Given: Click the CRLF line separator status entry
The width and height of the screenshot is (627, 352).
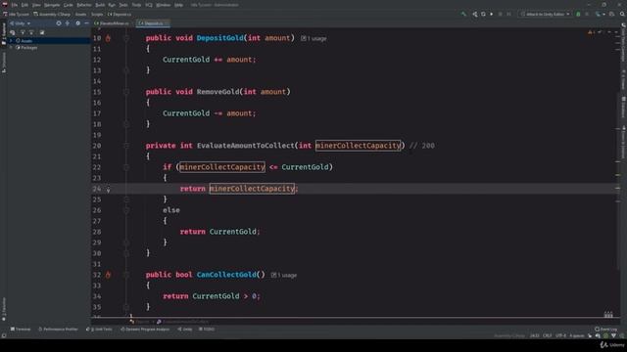Looking at the screenshot, I should click(x=548, y=336).
